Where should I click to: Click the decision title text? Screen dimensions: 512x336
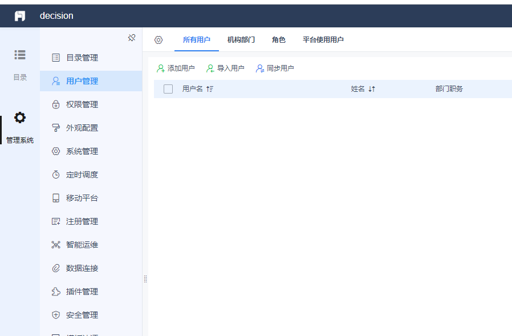coord(56,16)
